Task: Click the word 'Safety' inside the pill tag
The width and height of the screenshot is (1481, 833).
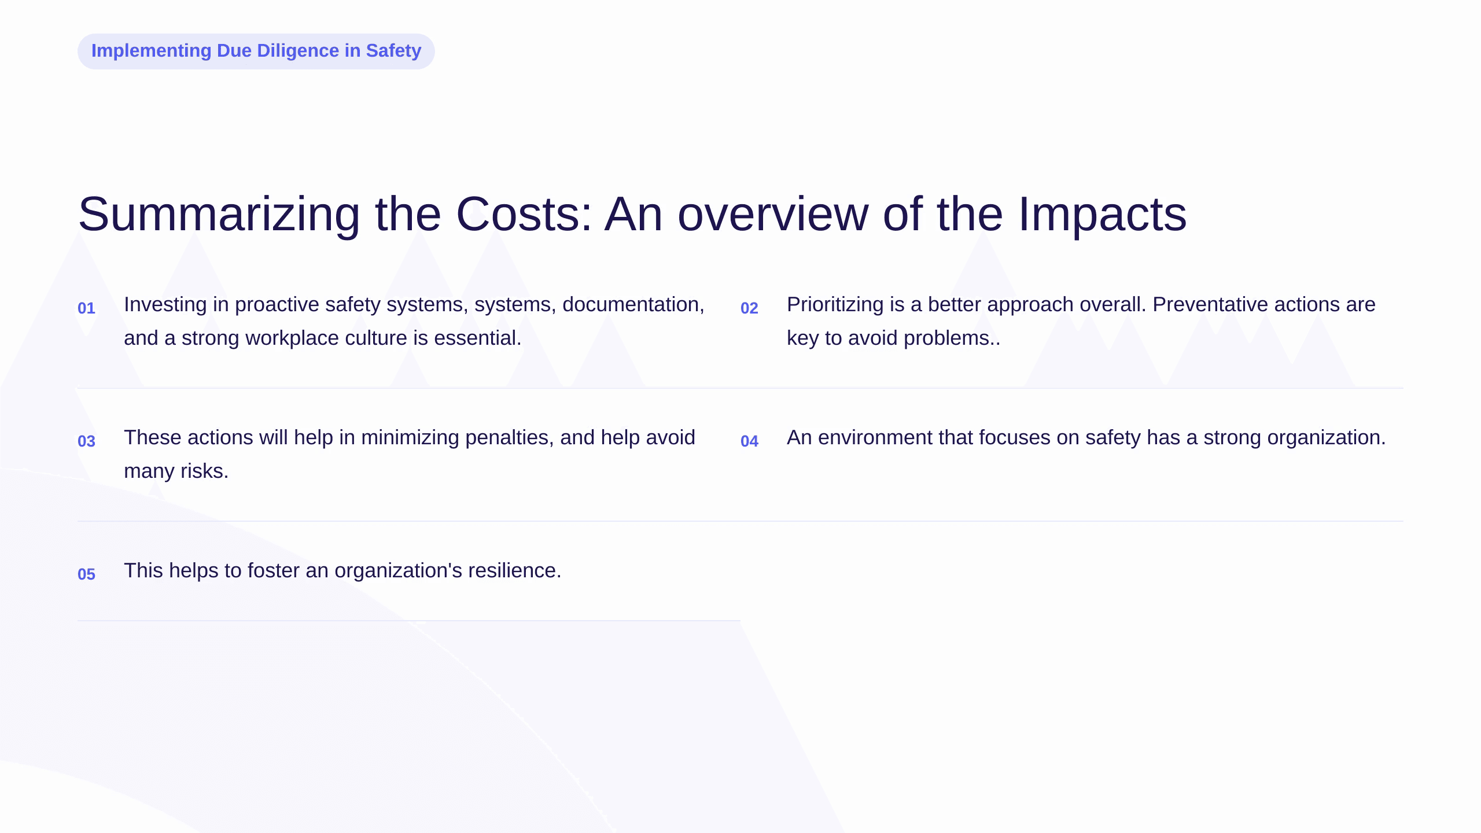Action: (x=393, y=51)
